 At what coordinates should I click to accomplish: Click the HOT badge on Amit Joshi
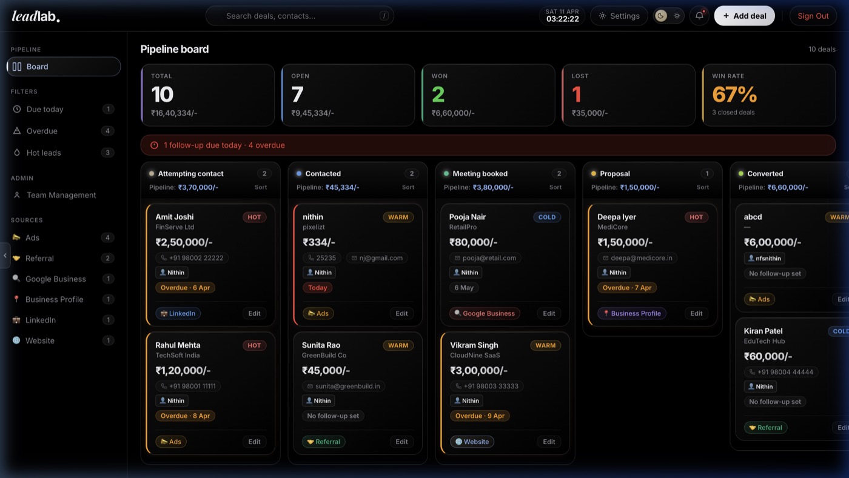click(254, 217)
